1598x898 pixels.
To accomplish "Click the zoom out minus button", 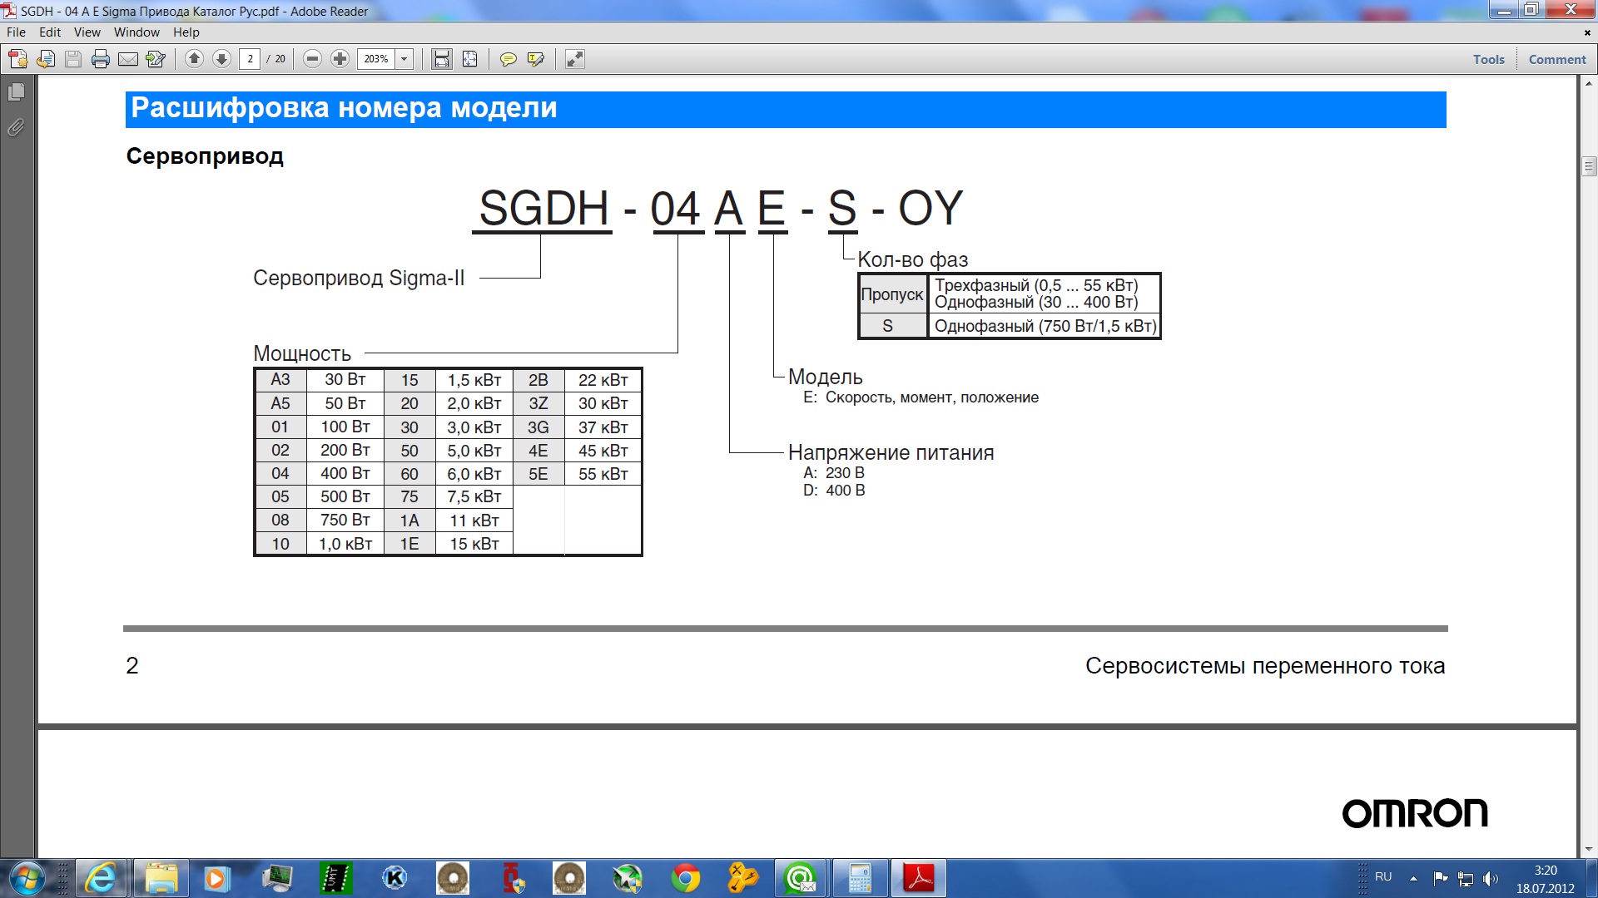I will click(312, 59).
